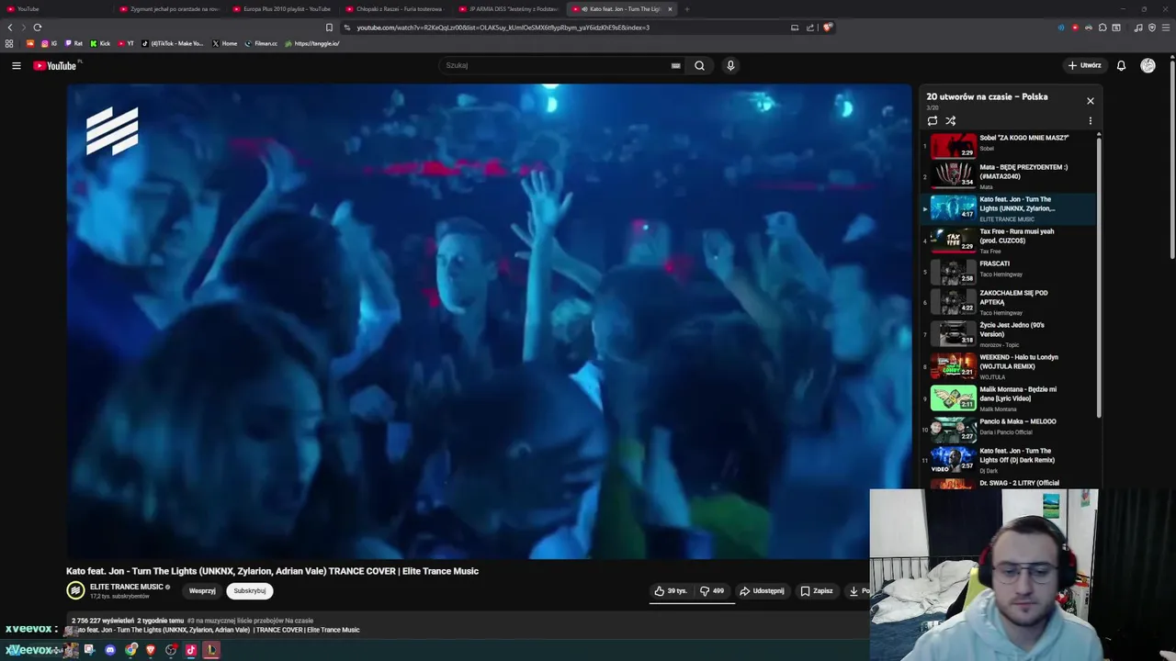The height and width of the screenshot is (661, 1176).
Task: Open the on-screen keyboard icon in search box
Action: point(675,65)
